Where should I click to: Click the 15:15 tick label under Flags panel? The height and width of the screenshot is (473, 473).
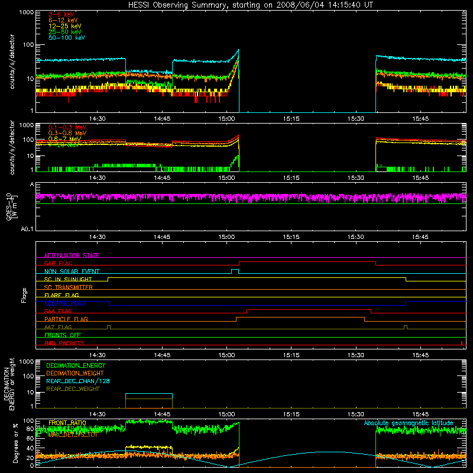[291, 355]
